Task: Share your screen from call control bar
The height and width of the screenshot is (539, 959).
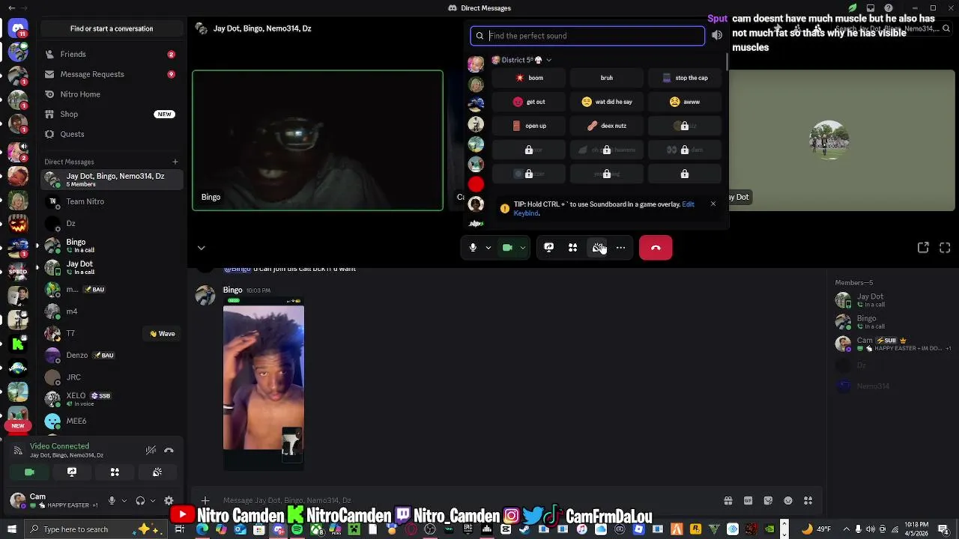Action: point(548,248)
